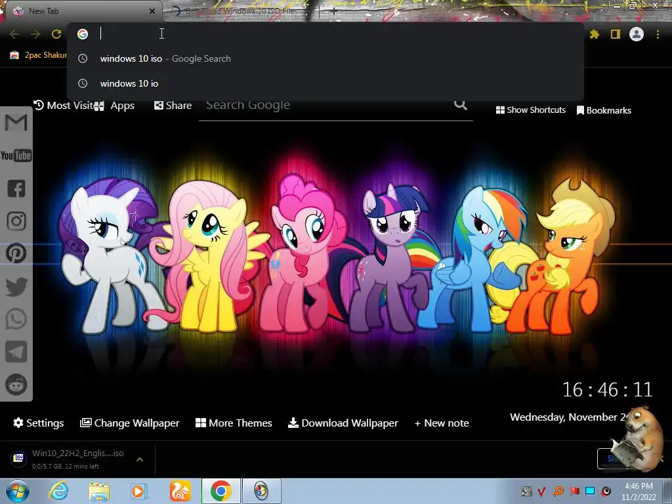
Task: Click Show Shortcuts
Action: click(x=530, y=110)
